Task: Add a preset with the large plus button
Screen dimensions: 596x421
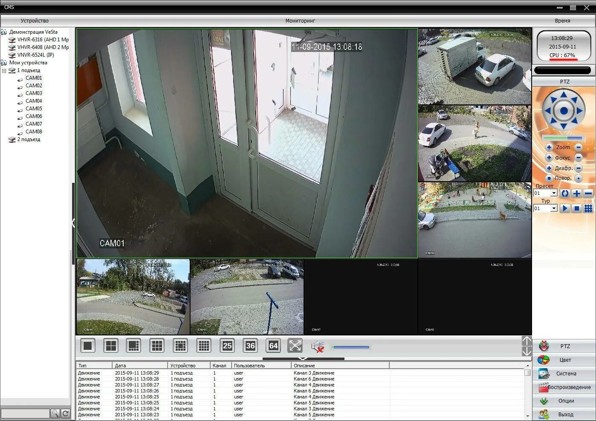Action: pos(576,193)
